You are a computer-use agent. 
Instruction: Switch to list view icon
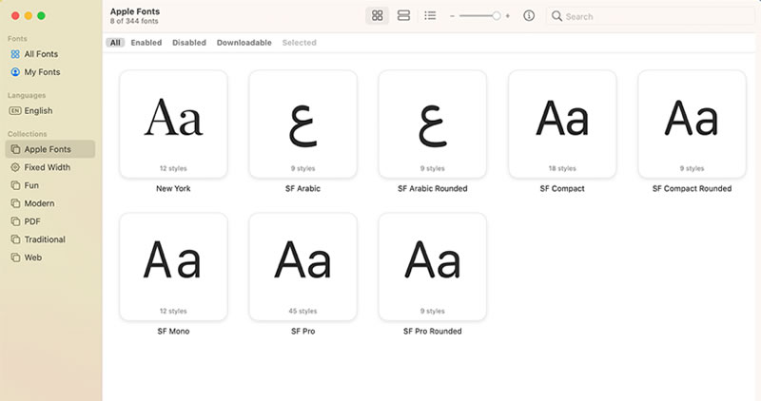430,15
